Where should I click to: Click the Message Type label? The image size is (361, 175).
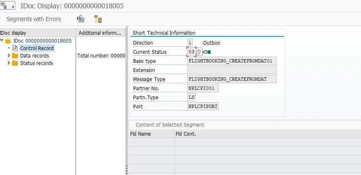click(x=149, y=79)
